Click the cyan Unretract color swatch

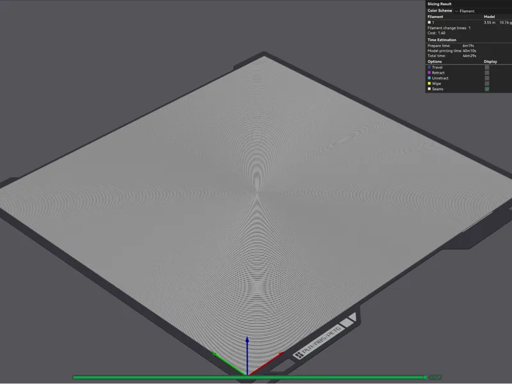point(429,78)
